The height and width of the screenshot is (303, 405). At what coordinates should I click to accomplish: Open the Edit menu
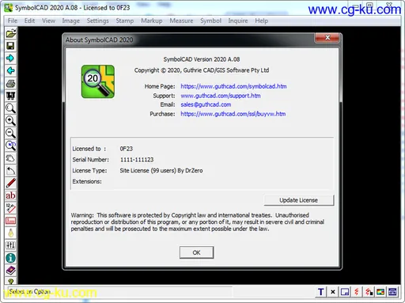click(29, 21)
